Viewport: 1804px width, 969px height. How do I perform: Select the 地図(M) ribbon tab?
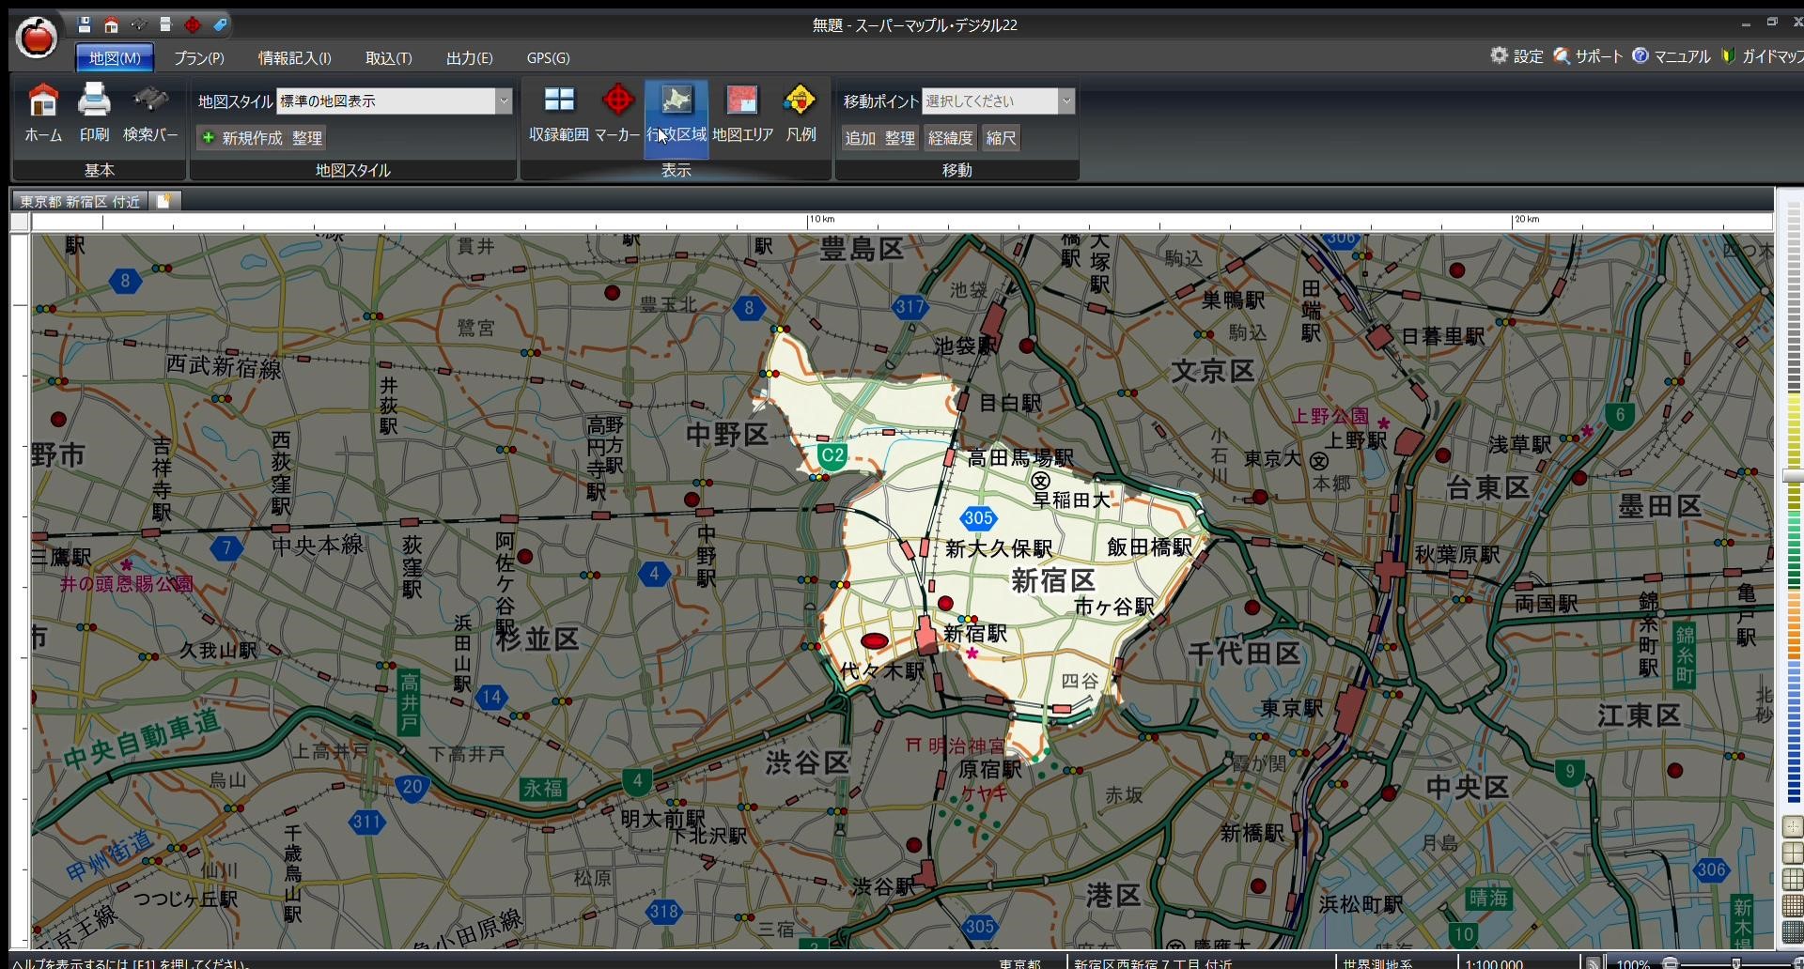tap(115, 58)
